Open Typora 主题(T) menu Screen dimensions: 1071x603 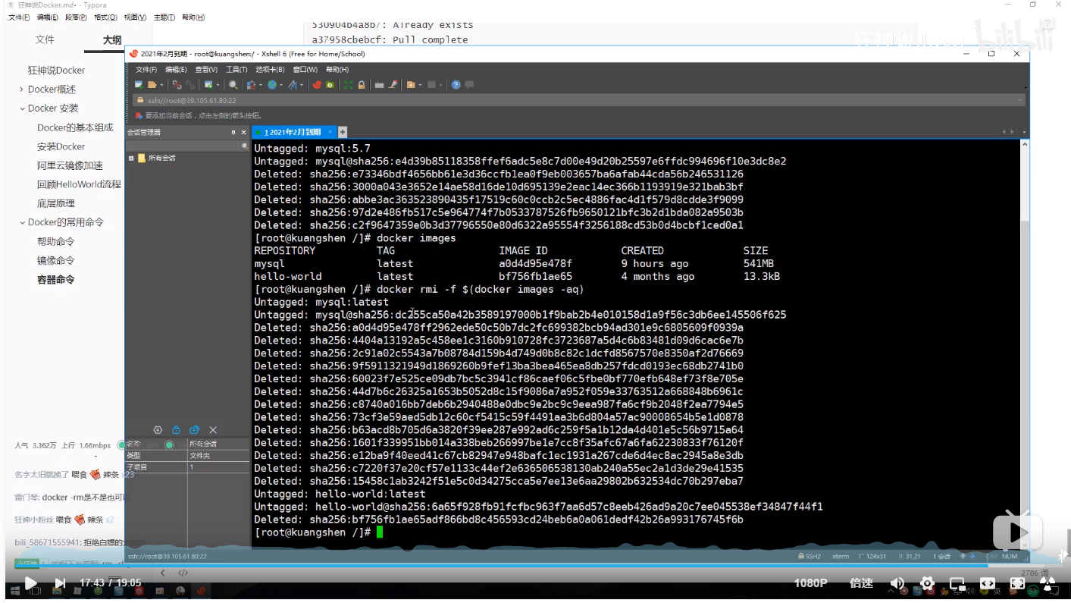pyautogui.click(x=164, y=17)
